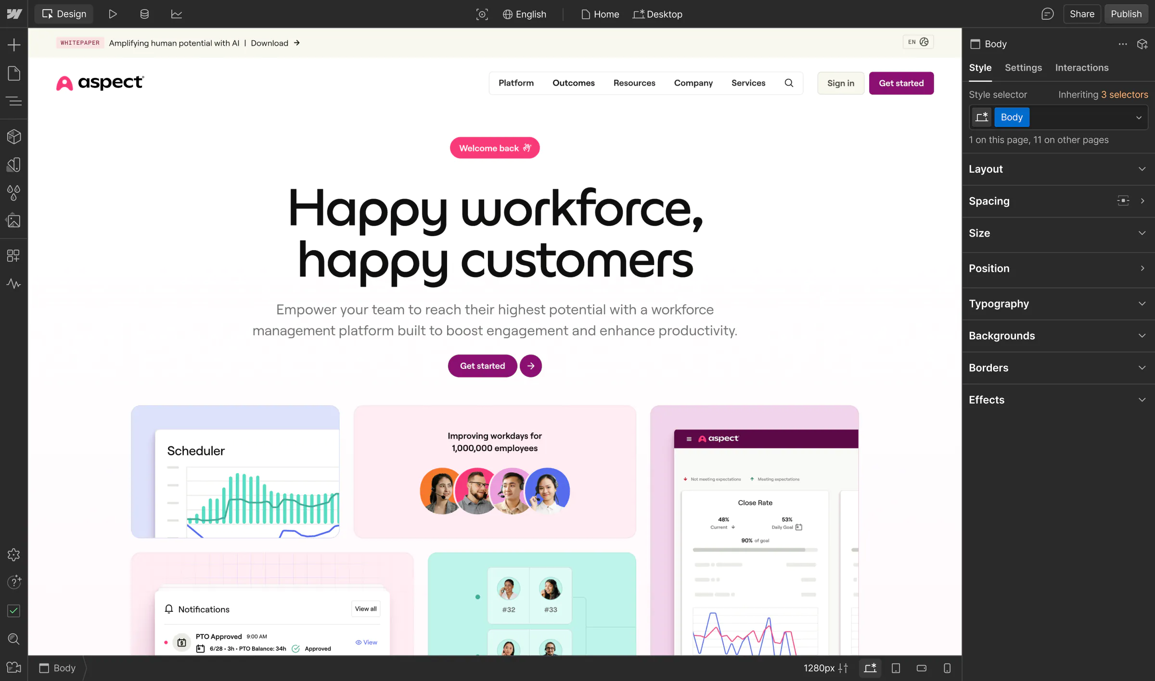Open the Add elements panel
Viewport: 1155px width, 681px height.
click(14, 45)
